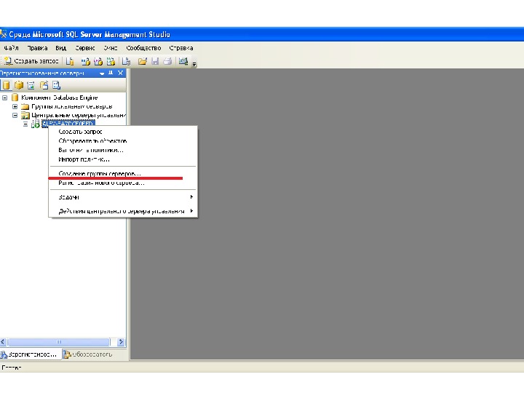Open central management server actions submenu
The image size is (524, 393).
coord(123,211)
